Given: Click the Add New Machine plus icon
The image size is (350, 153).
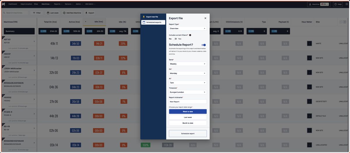Looking at the screenshot, I should 64,13.
